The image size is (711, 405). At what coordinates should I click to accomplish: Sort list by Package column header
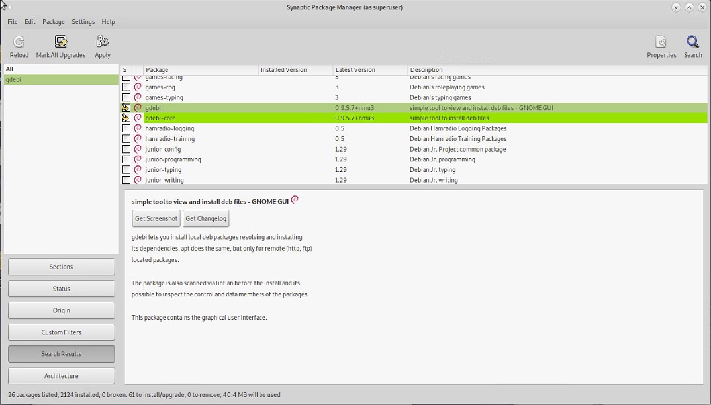point(158,69)
